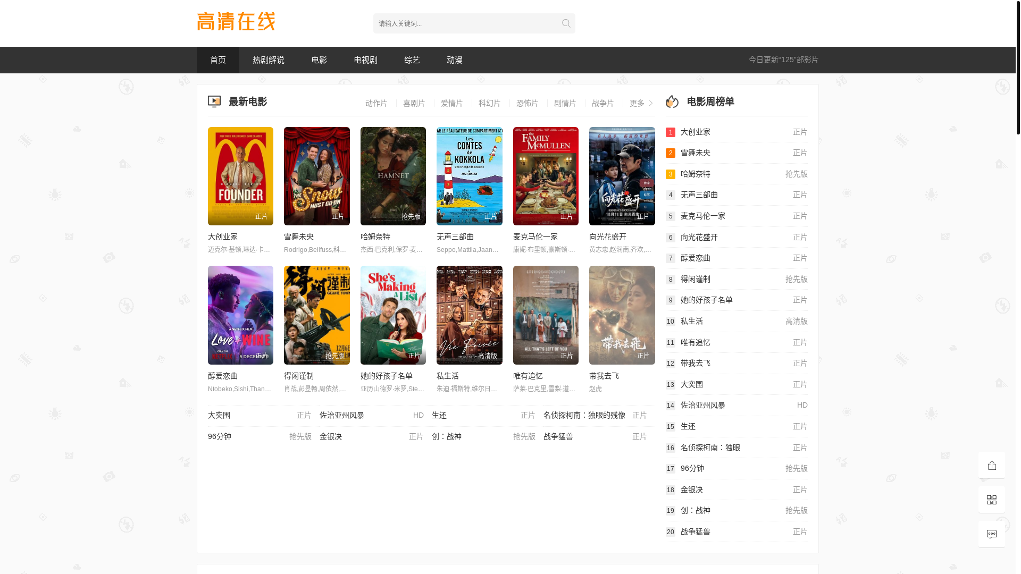Image resolution: width=1021 pixels, height=574 pixels.
Task: Open the QR code grid icon
Action: click(x=991, y=500)
